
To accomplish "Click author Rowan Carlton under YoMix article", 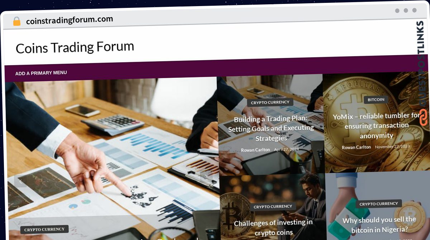I will coord(356,147).
